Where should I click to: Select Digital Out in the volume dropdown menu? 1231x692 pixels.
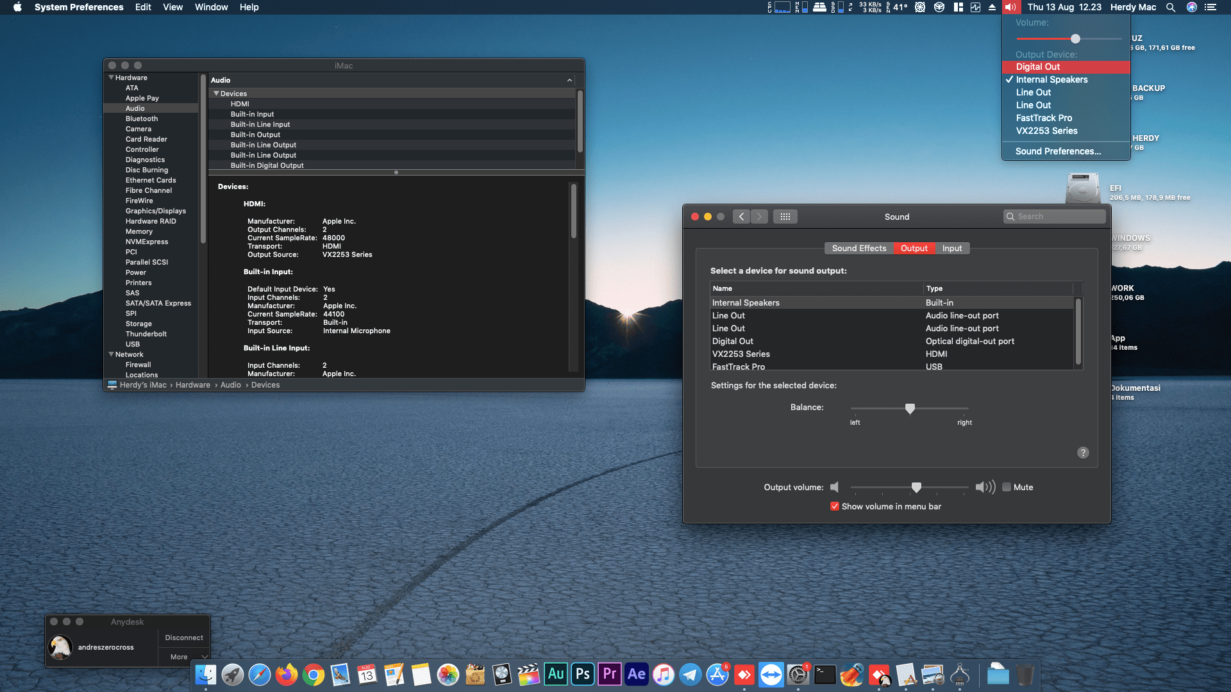coord(1066,67)
